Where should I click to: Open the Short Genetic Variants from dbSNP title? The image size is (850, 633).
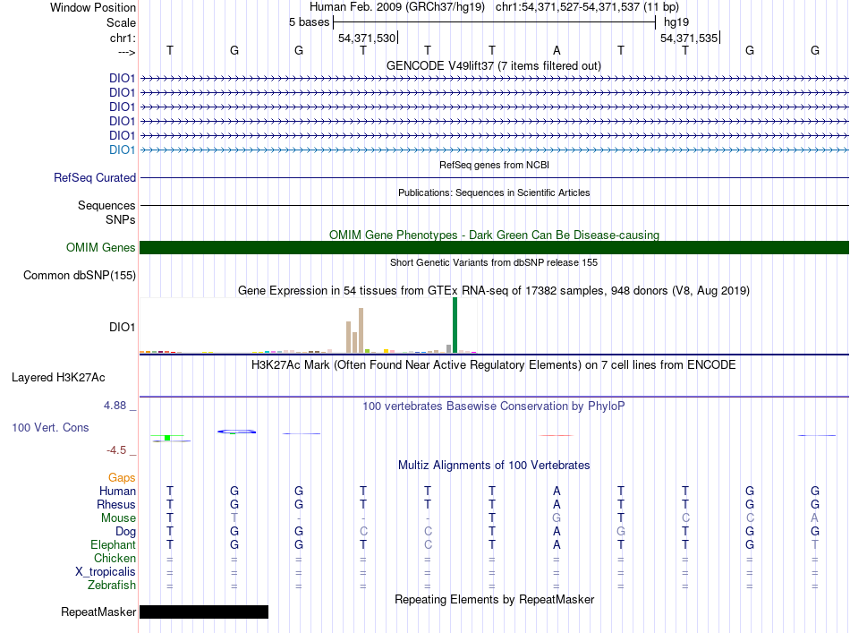click(x=494, y=262)
